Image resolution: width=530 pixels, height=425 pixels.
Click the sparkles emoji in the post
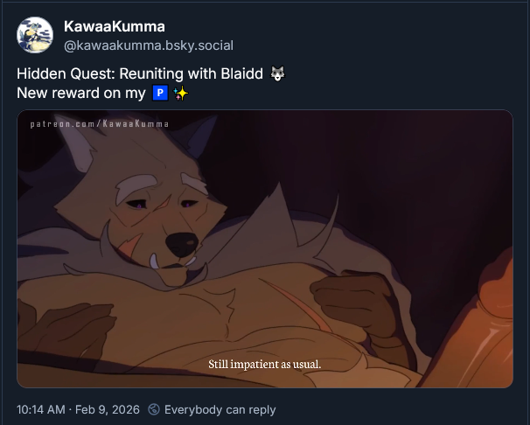tap(181, 94)
